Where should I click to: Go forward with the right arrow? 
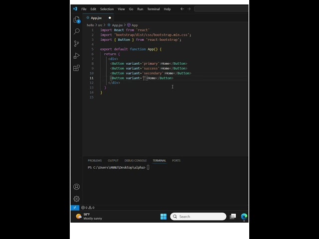click(189, 9)
